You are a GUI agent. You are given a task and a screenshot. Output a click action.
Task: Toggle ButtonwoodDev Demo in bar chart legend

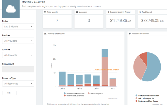pos(74,96)
